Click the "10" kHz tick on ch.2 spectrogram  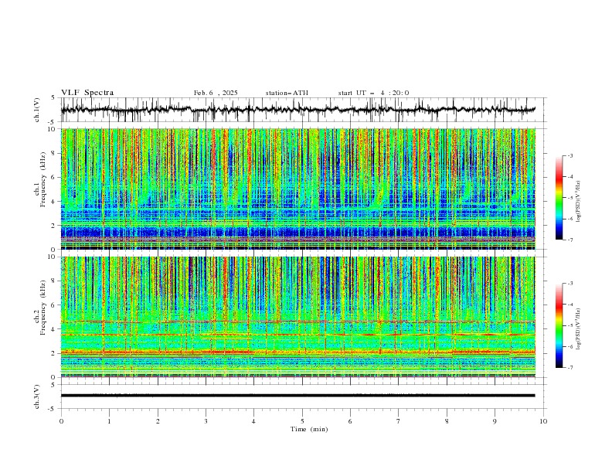53,257
